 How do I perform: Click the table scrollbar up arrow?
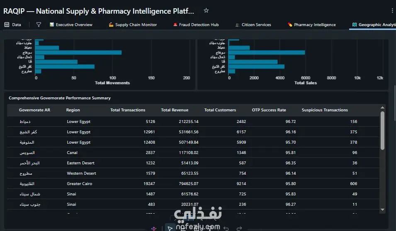382,108
